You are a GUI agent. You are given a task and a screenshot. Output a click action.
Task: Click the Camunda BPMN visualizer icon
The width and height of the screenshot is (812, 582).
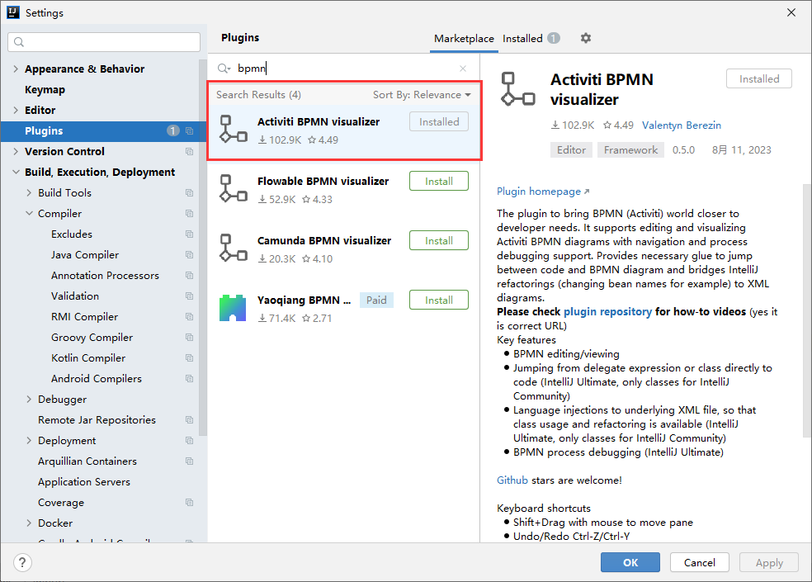pyautogui.click(x=233, y=248)
